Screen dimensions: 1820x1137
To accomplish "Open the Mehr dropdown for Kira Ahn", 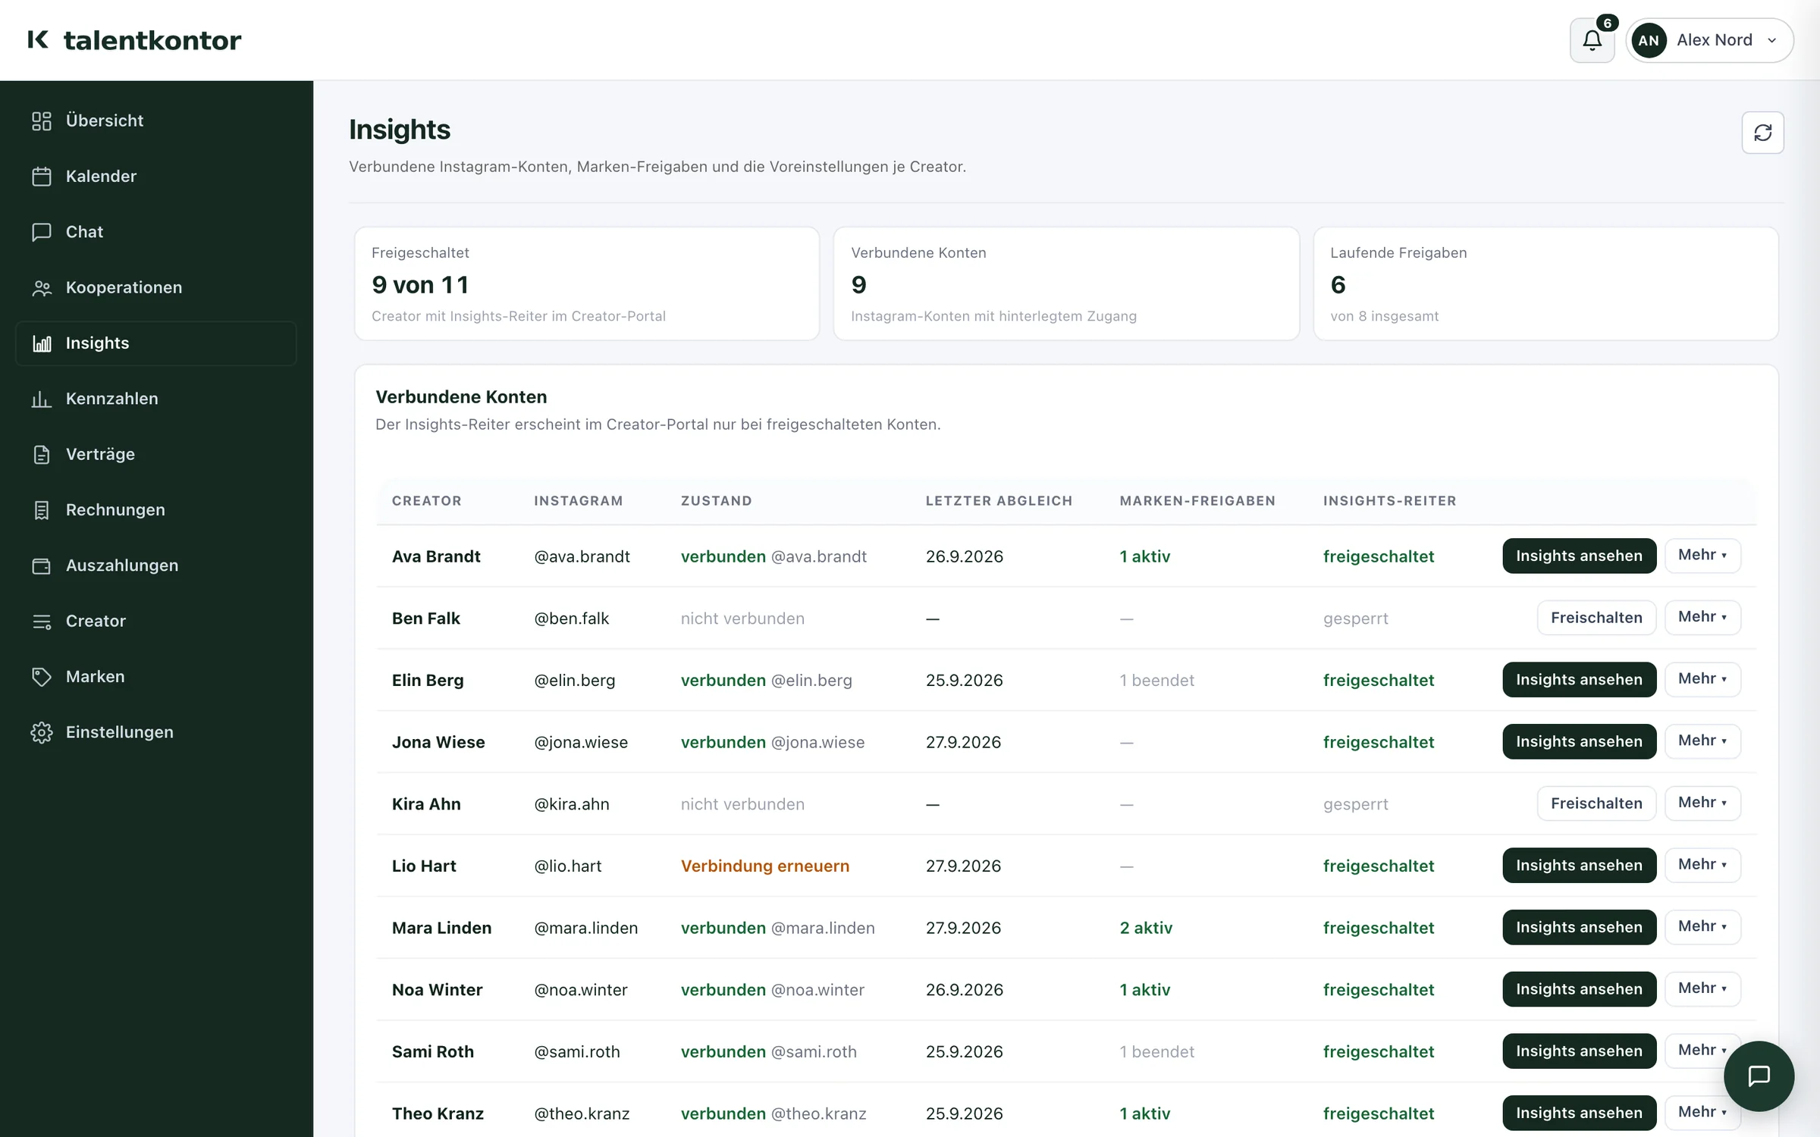I will coord(1702,803).
